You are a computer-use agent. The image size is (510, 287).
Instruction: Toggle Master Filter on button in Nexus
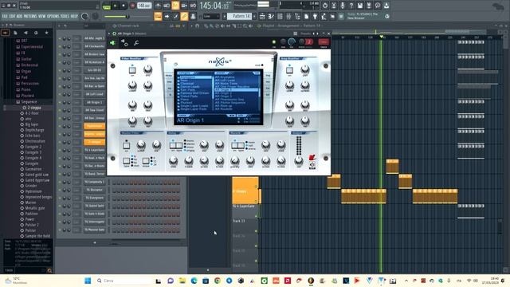click(x=126, y=145)
